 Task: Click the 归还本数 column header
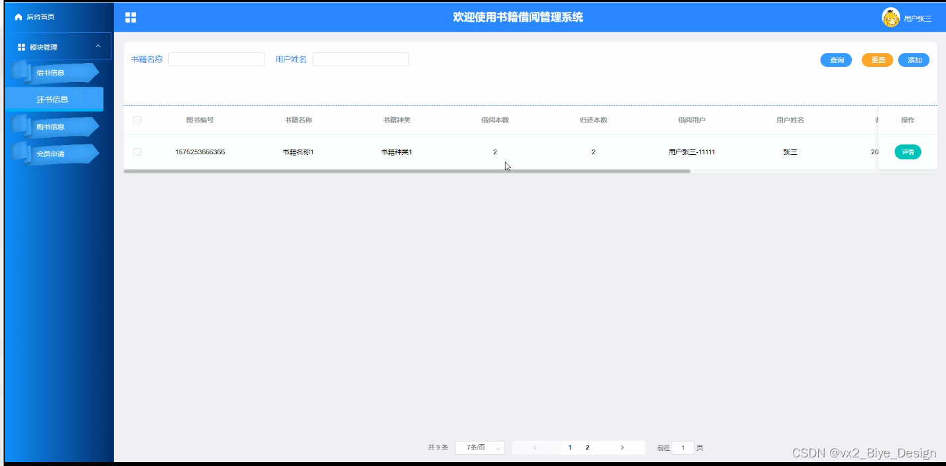click(x=593, y=120)
